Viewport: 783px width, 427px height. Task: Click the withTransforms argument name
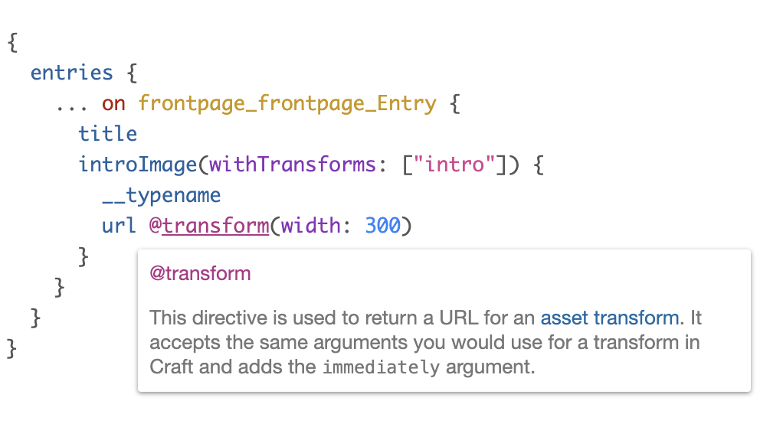[x=292, y=165]
